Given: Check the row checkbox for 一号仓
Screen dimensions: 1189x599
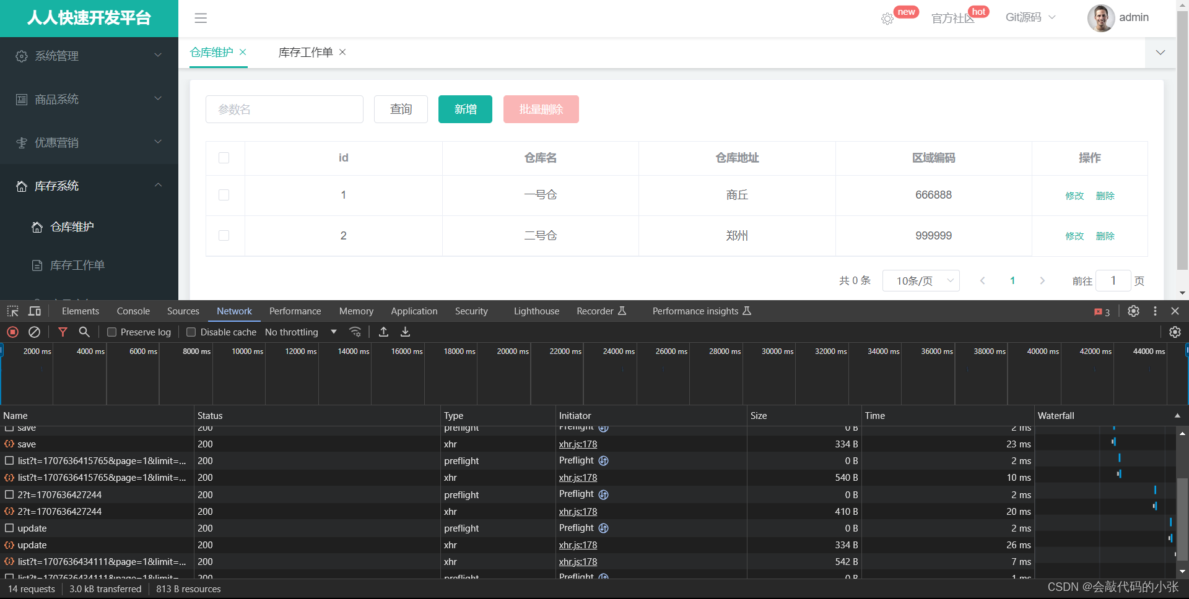Looking at the screenshot, I should [224, 195].
